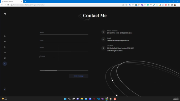Screen dimensions: 180x101
Task: Open the Google Translate extension icon
Action: coord(130,5)
